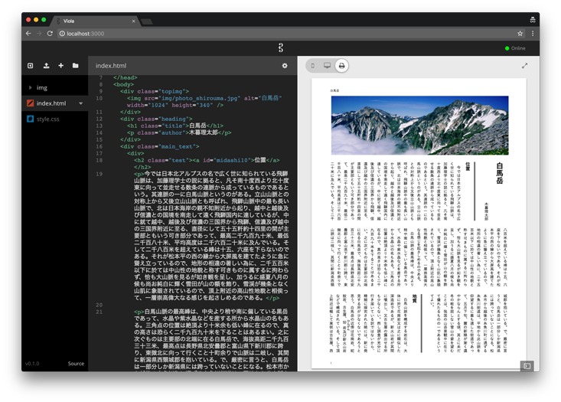This screenshot has width=561, height=402.
Task: Click the Source label at sidebar bottom
Action: click(x=76, y=364)
